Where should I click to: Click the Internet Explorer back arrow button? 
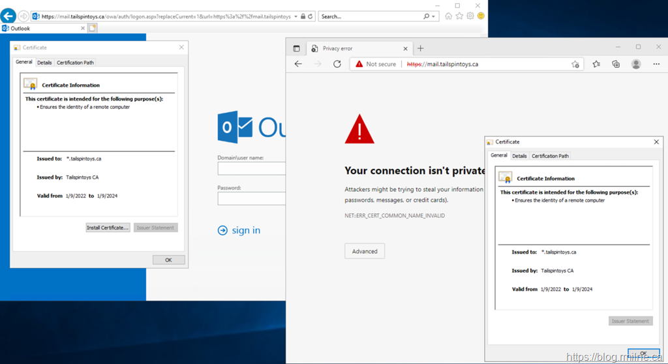(x=8, y=16)
